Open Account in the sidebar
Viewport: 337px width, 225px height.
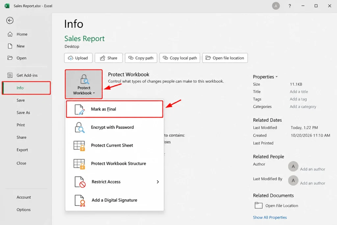(24, 197)
